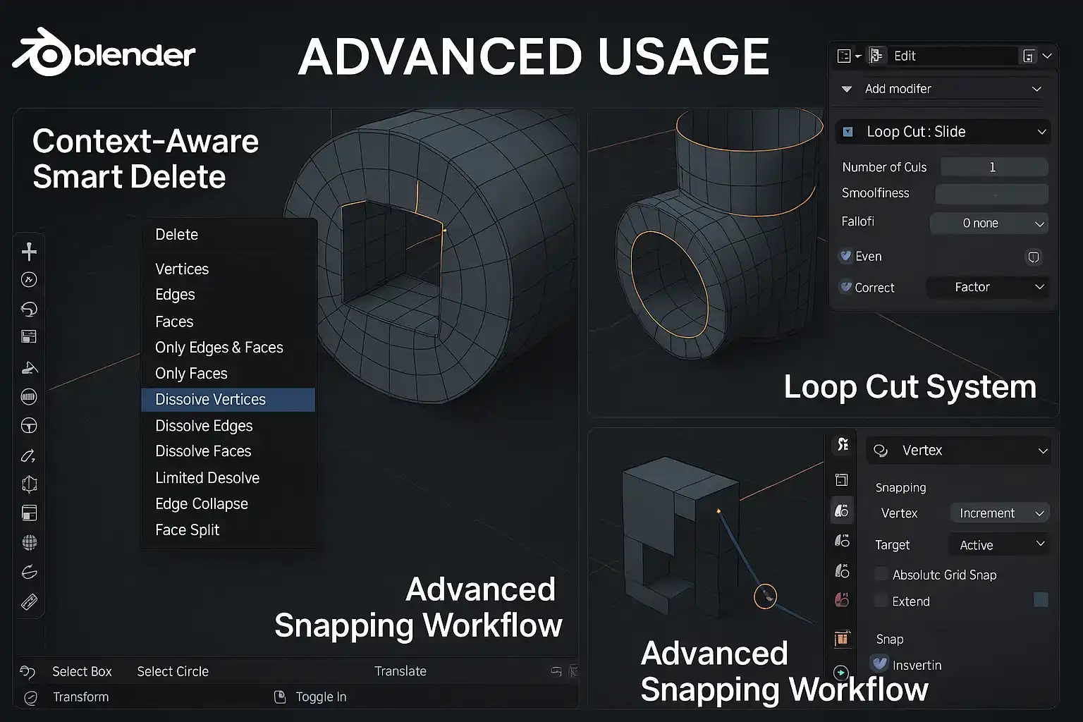The height and width of the screenshot is (722, 1083).
Task: Select Dissolve Faces menu entry
Action: pyautogui.click(x=228, y=451)
